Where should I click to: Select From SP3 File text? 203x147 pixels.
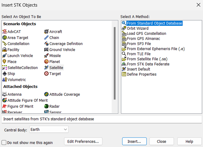point(139,44)
